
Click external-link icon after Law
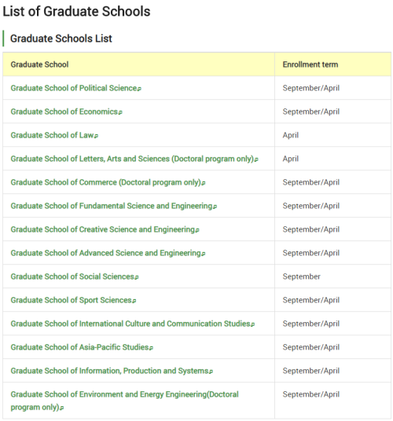click(x=96, y=137)
